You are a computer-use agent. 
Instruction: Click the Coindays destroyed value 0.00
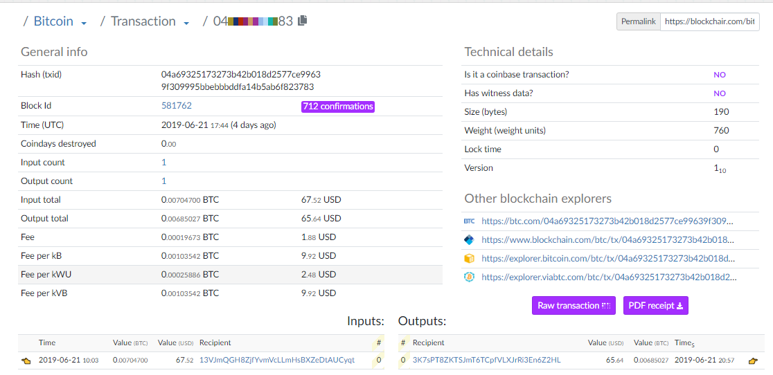168,144
